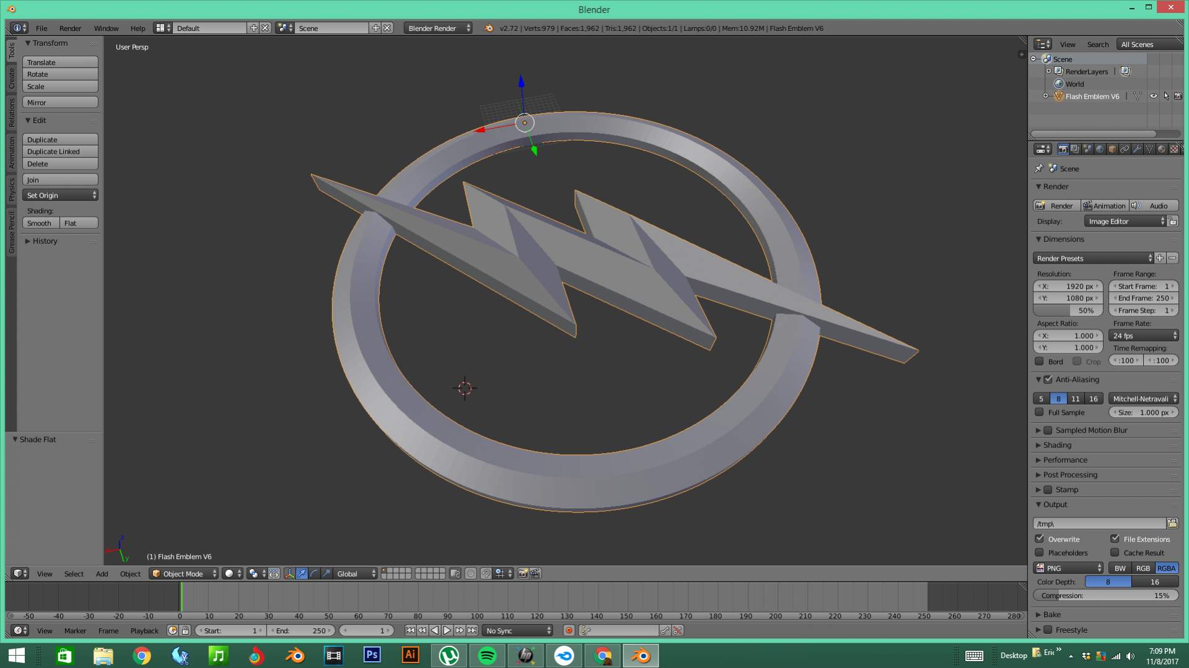Toggle visibility eye for Flash Emblem V6
The width and height of the screenshot is (1189, 668).
1154,97
